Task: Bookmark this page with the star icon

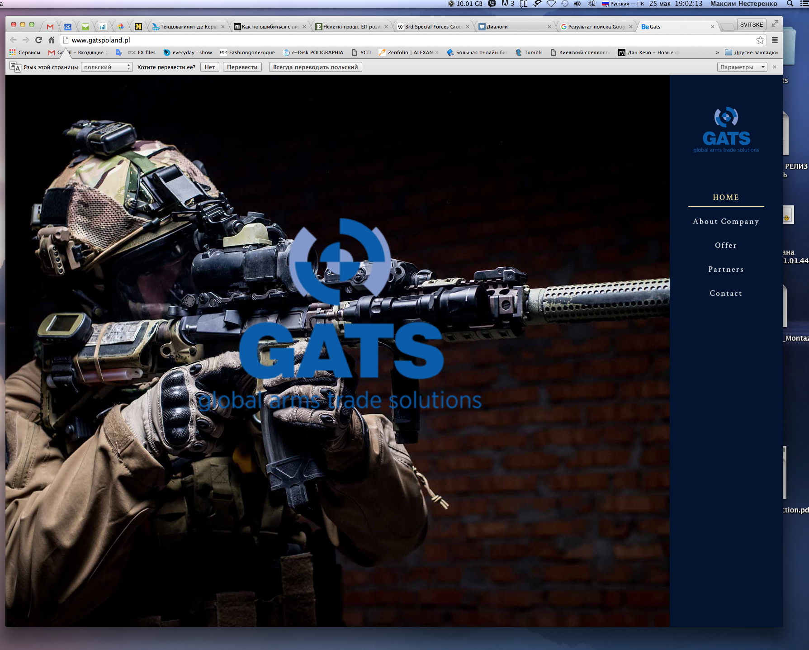Action: point(761,40)
